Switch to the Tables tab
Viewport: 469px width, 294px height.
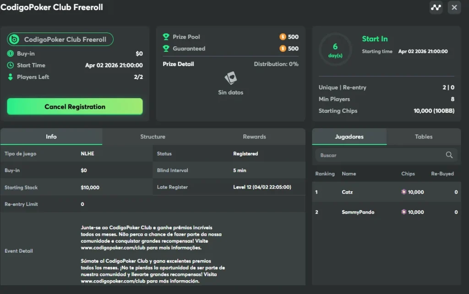424,137
